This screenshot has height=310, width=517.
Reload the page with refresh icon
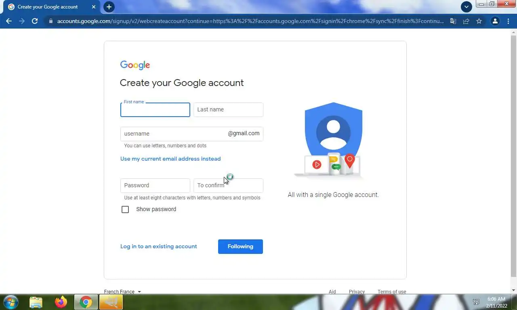35,21
